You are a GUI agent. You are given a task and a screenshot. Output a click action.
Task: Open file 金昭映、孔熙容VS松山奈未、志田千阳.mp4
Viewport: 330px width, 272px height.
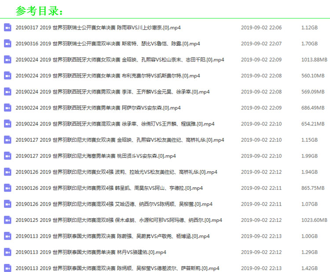(x=120, y=60)
